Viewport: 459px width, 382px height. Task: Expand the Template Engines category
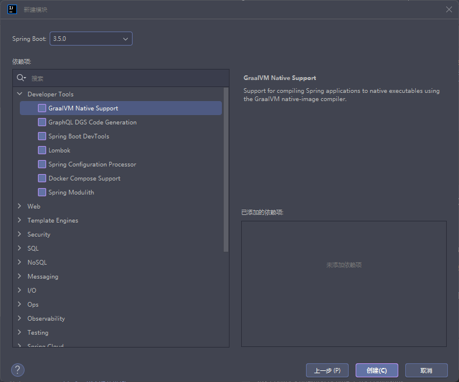[x=20, y=220]
